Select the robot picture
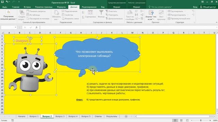Image resolution: width=218 pixels, height=122 pixels. pos(31,69)
